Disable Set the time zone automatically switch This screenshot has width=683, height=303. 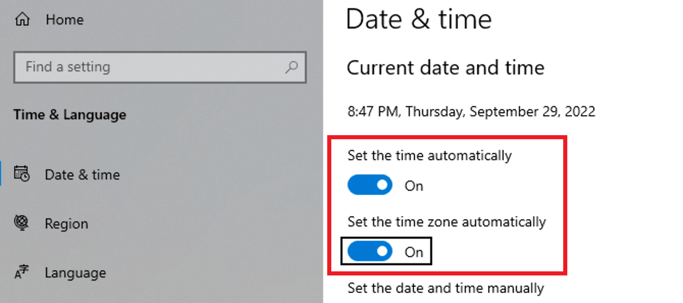click(370, 251)
